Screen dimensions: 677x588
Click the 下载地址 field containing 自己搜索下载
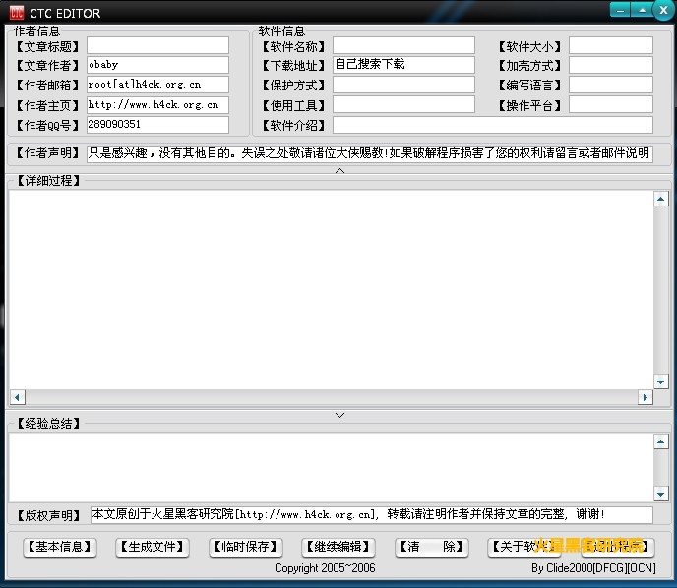(x=403, y=65)
